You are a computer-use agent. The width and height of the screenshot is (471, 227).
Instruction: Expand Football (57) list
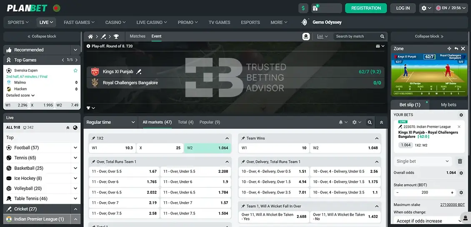(x=75, y=148)
